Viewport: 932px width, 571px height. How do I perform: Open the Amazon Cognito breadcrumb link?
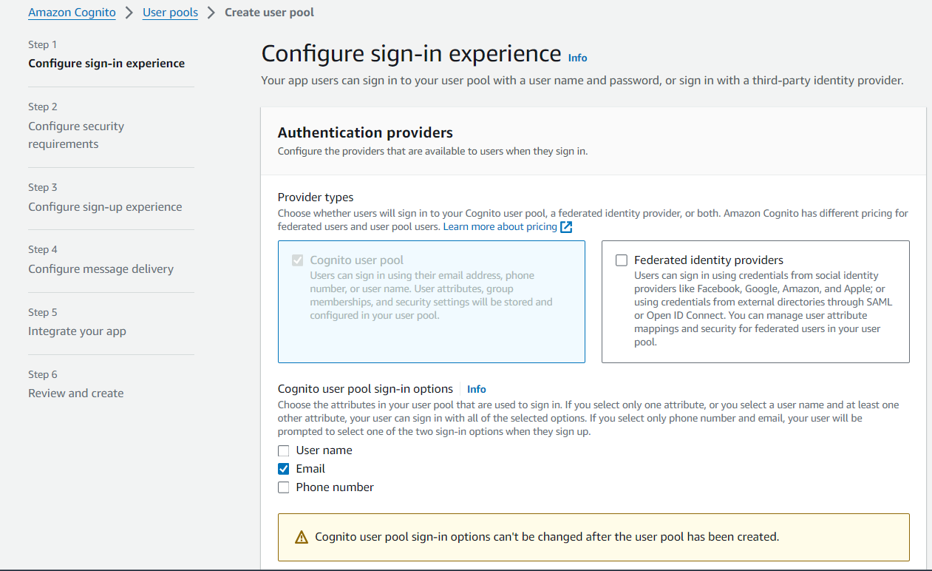[x=72, y=13]
